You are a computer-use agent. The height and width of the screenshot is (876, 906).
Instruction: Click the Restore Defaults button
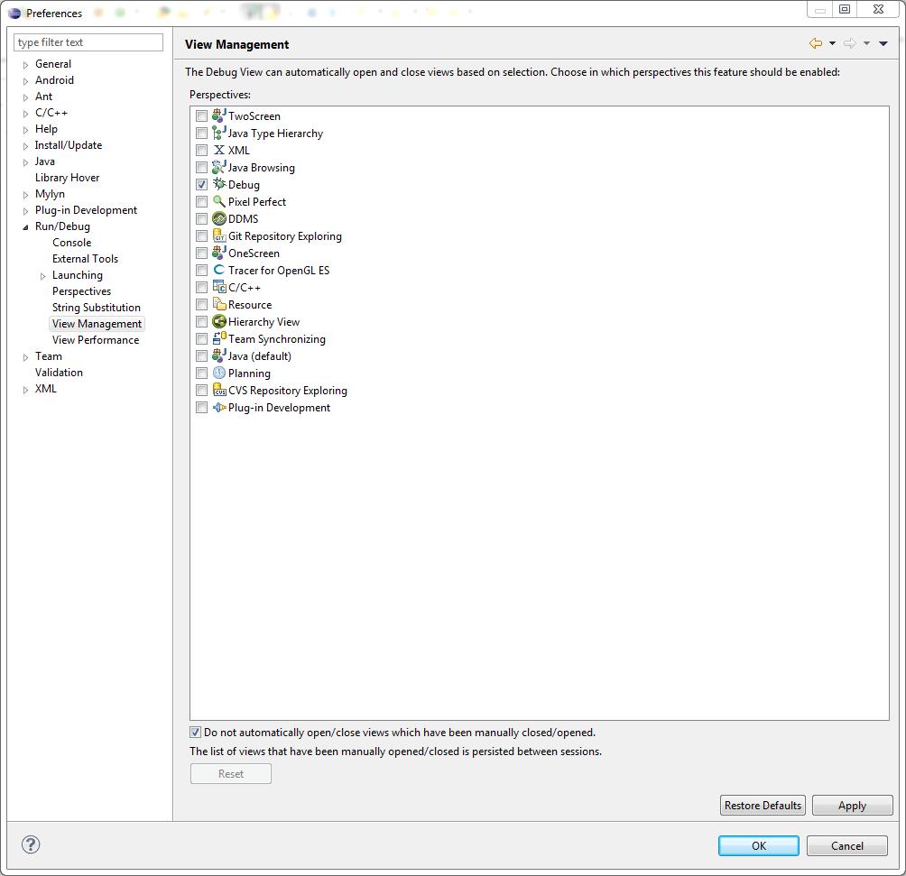point(763,806)
